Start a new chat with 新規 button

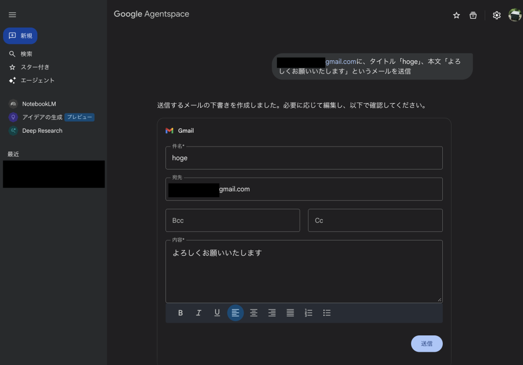point(20,36)
